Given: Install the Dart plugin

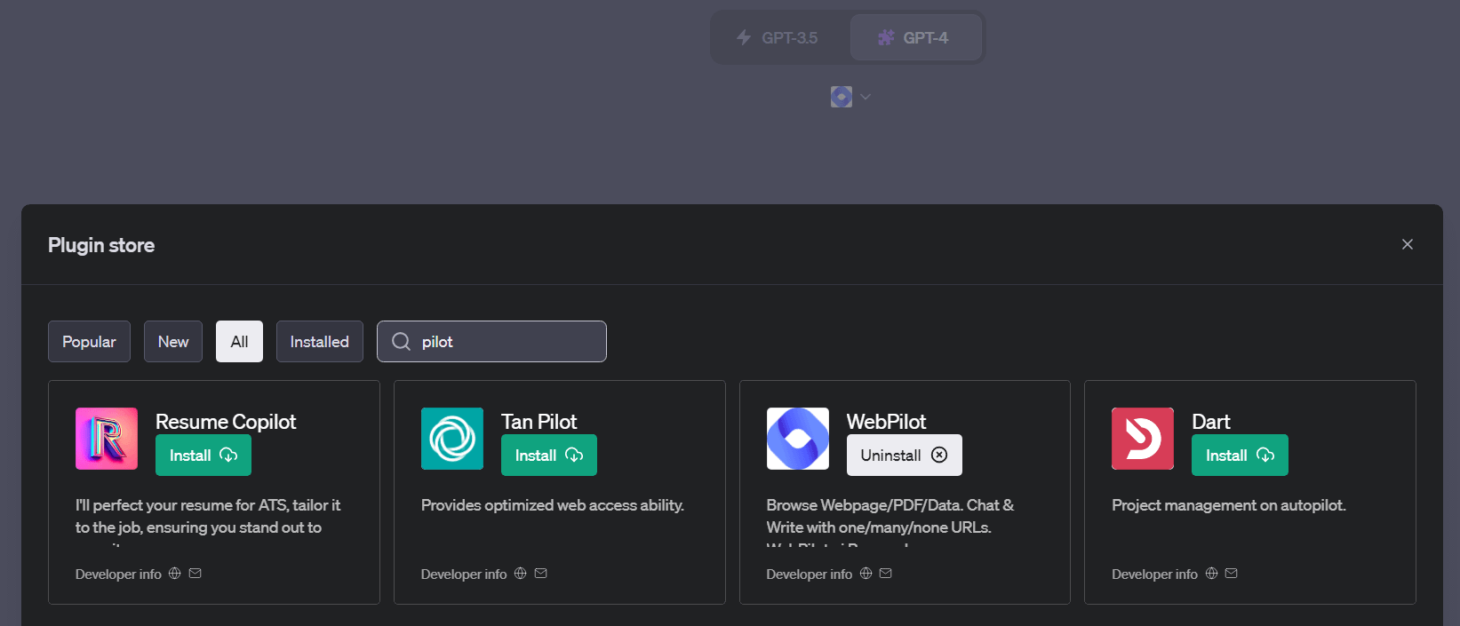Looking at the screenshot, I should click(1240, 456).
